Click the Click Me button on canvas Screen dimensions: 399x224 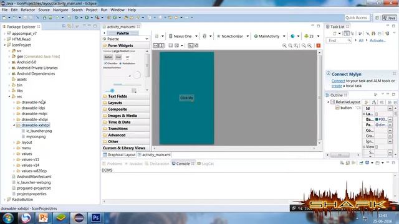tap(186, 98)
